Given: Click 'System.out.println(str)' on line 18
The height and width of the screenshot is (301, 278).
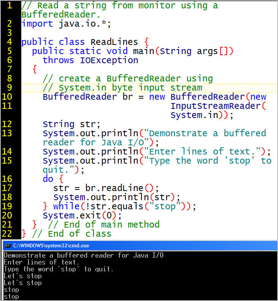Looking at the screenshot, I should click(x=114, y=197).
